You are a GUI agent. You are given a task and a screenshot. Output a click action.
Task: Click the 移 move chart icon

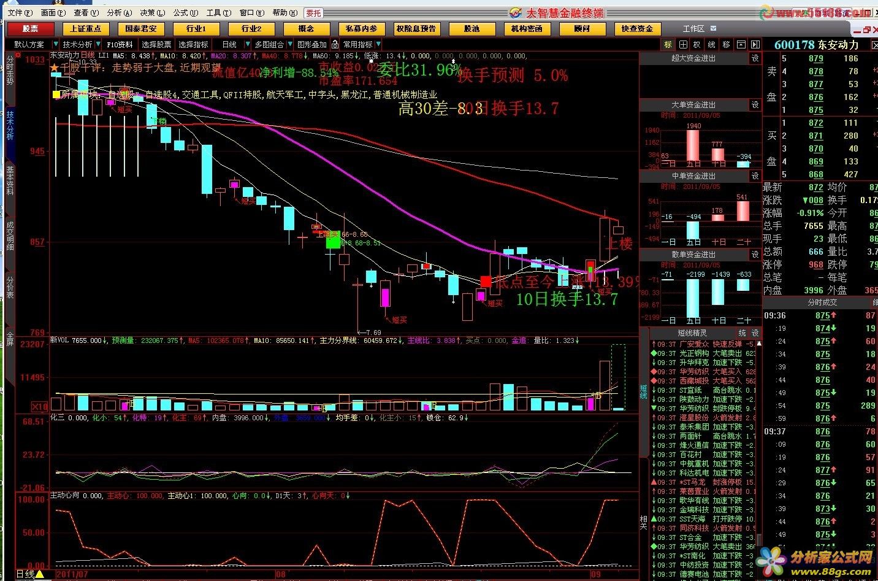pos(727,44)
